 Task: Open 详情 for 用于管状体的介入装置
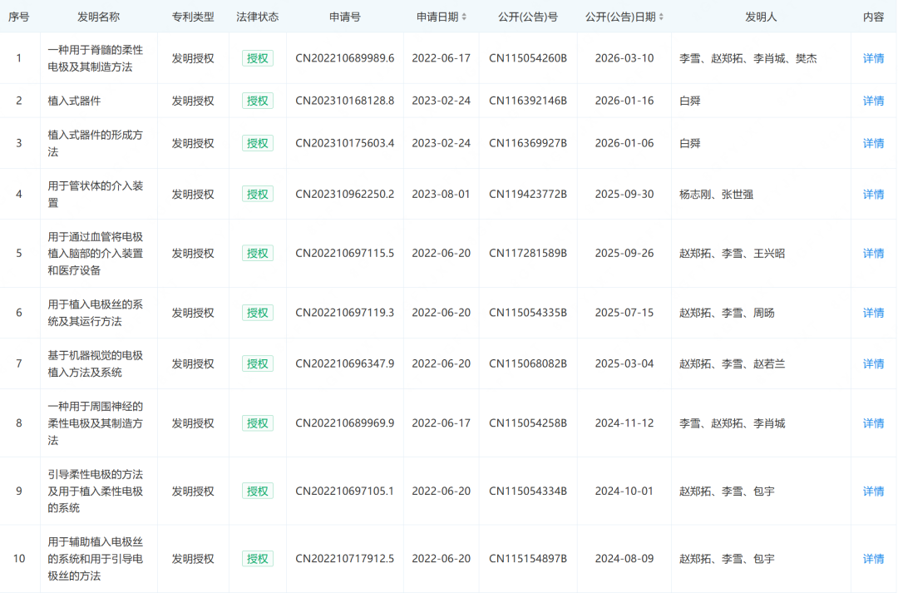point(873,194)
